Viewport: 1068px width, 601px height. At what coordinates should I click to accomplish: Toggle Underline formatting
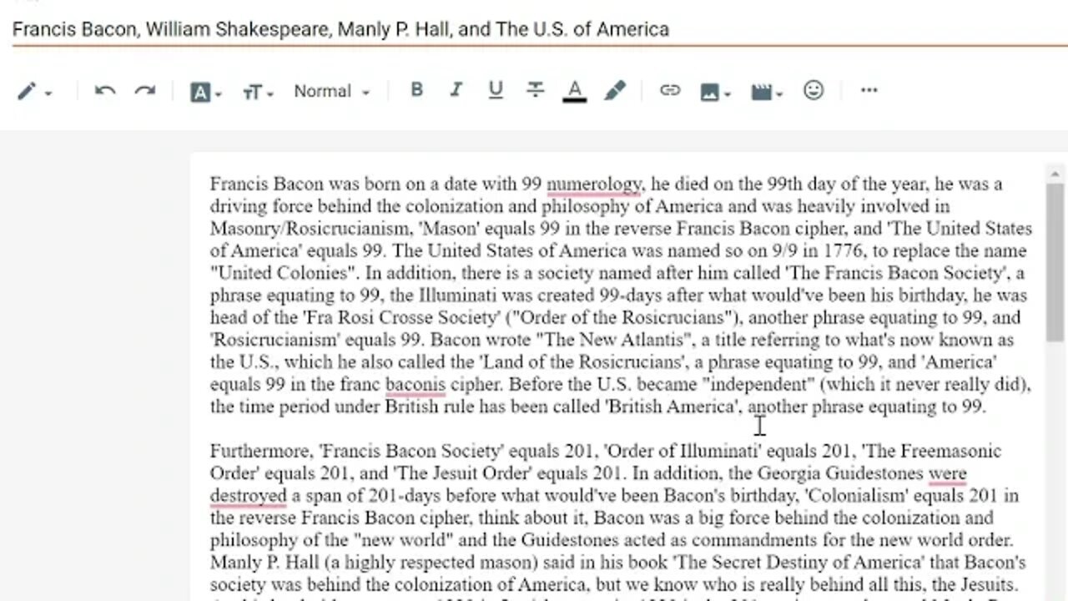496,90
